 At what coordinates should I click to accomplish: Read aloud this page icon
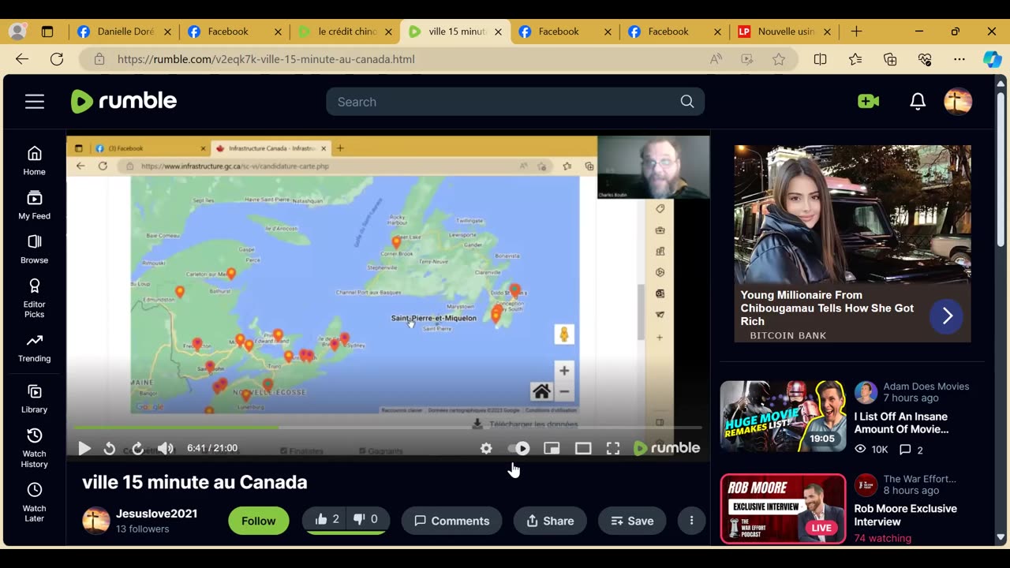click(x=716, y=59)
